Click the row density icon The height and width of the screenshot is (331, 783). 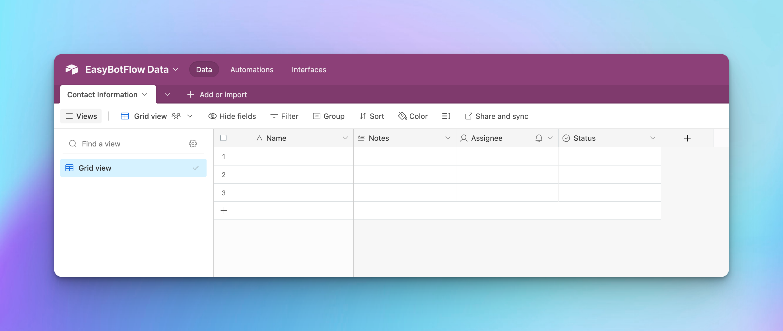pos(446,115)
